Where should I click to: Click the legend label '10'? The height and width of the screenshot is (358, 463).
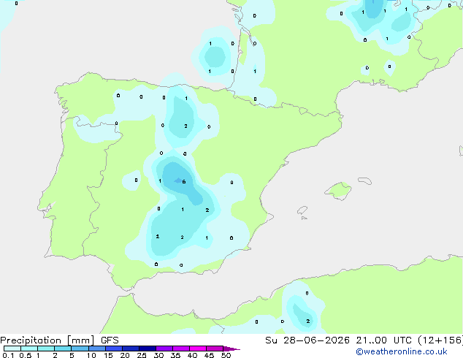pyautogui.click(x=91, y=355)
